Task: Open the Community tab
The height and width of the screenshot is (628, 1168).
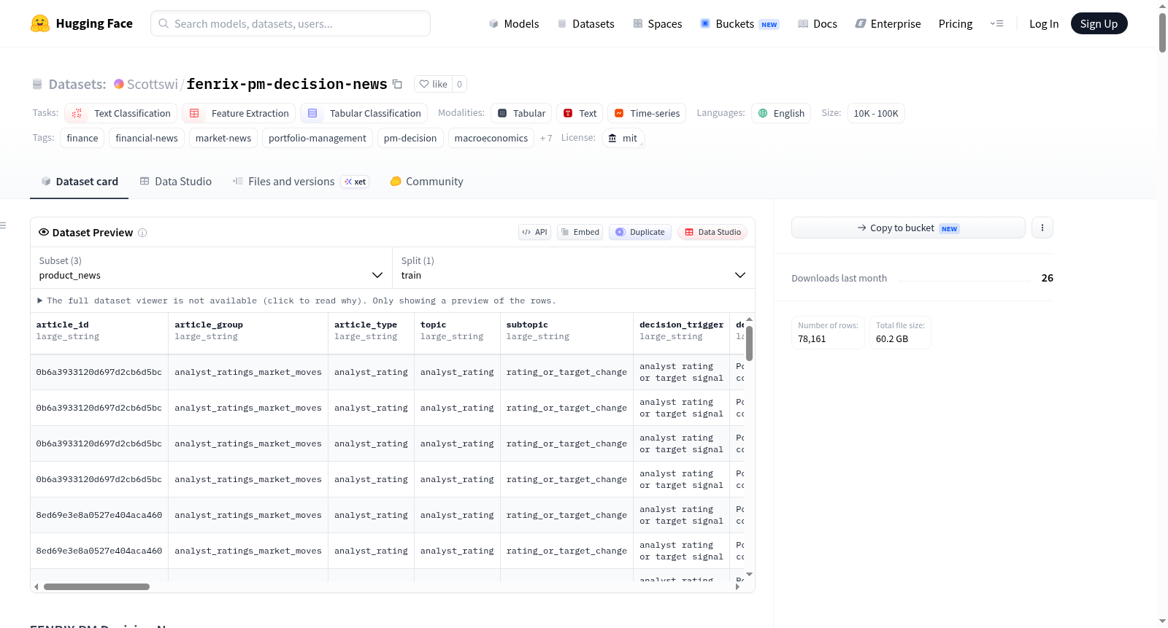Action: point(427,182)
